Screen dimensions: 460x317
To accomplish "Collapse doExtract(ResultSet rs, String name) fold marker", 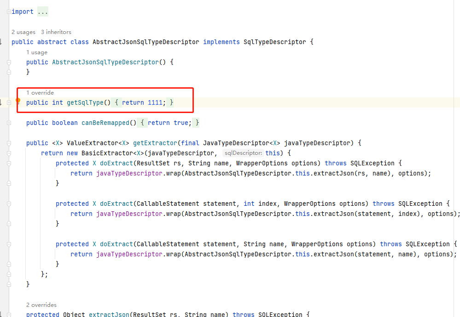I will click(9, 164).
